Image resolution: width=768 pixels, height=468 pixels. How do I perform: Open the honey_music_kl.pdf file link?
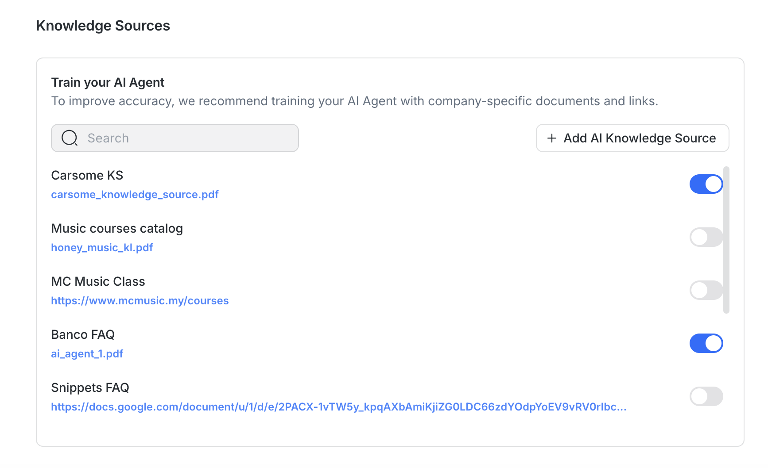tap(102, 248)
